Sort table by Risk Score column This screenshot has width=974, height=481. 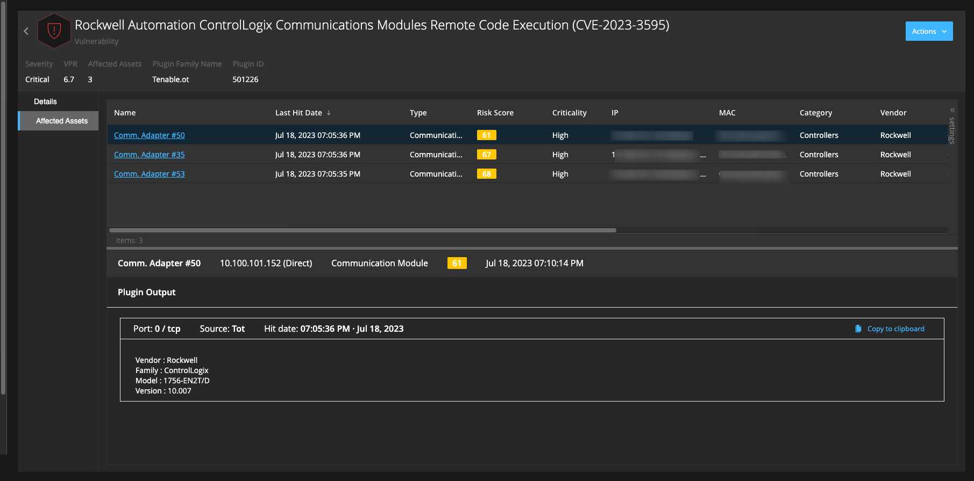pyautogui.click(x=495, y=113)
